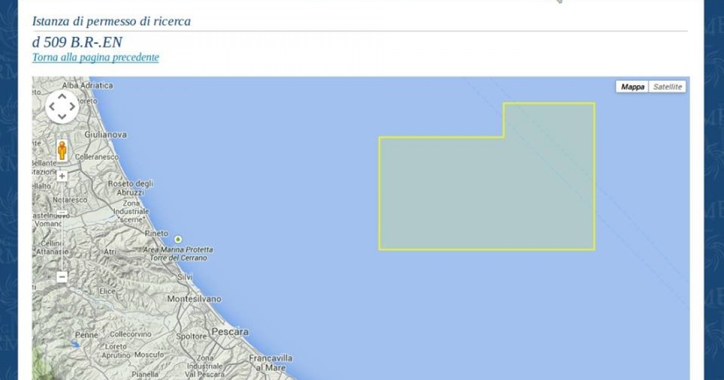Click the Alba Adriatica label
The width and height of the screenshot is (724, 380).
click(87, 86)
